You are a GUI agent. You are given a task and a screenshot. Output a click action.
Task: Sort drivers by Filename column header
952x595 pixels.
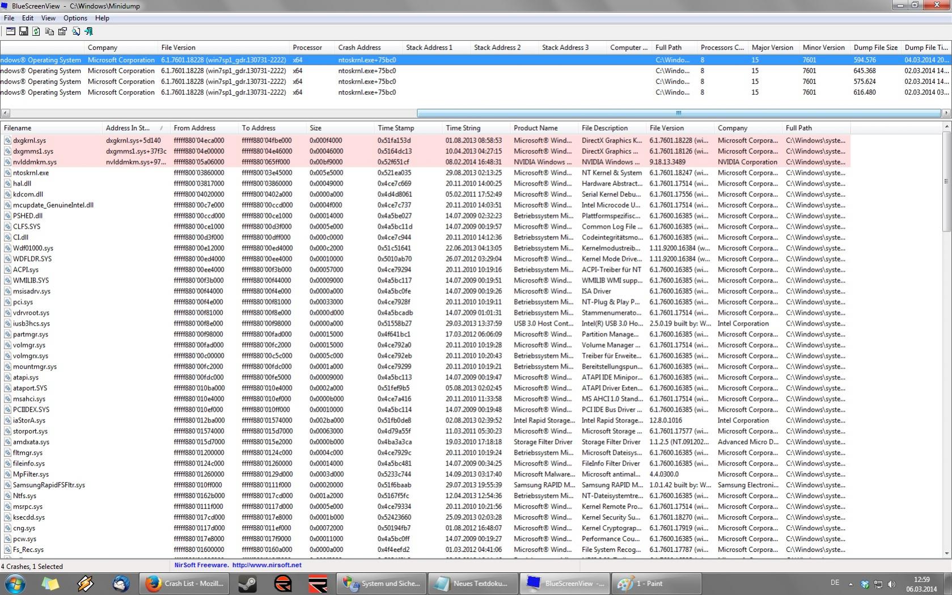[51, 128]
